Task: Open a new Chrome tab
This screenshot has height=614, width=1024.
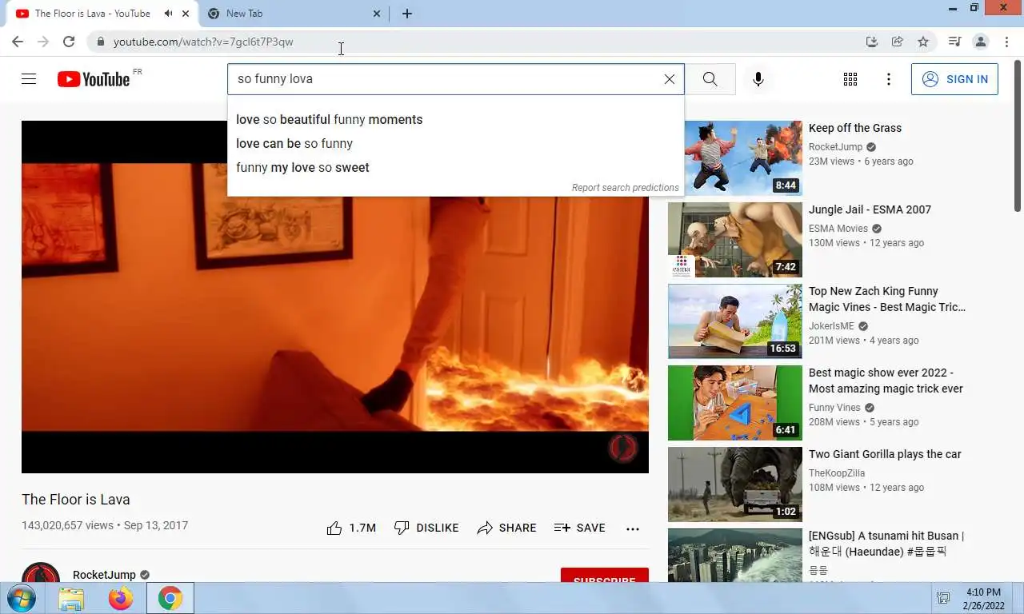Action: tap(407, 14)
